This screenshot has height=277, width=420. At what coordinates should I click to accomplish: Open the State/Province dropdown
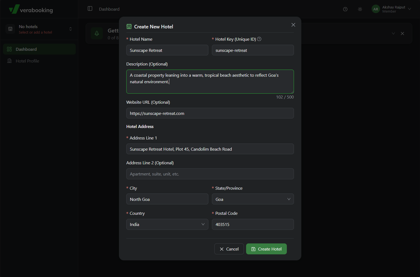tap(253, 199)
